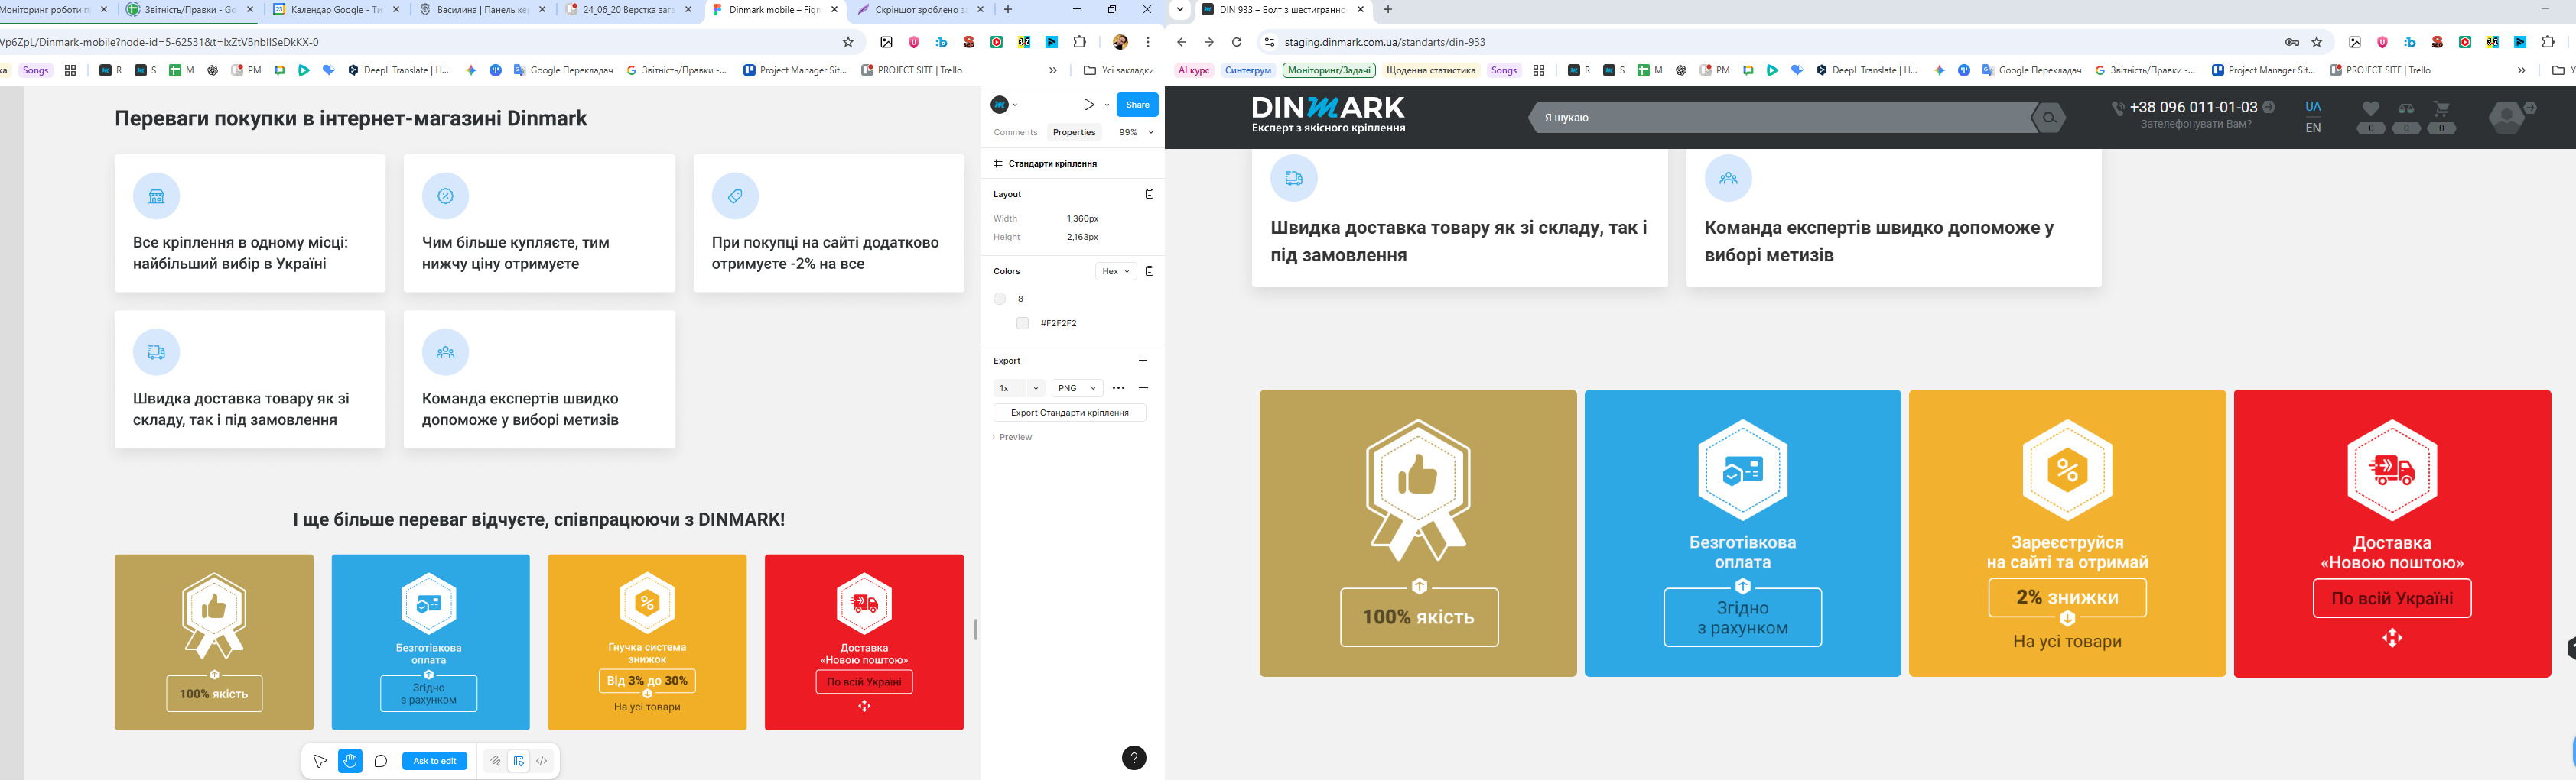Open the 1x export scale dropdown
The height and width of the screenshot is (780, 2576).
pyautogui.click(x=1019, y=389)
